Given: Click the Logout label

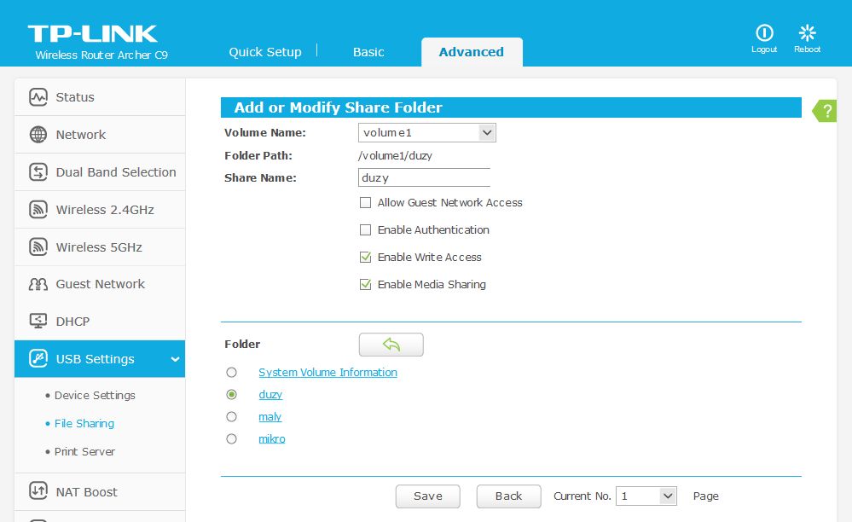Looking at the screenshot, I should point(764,49).
